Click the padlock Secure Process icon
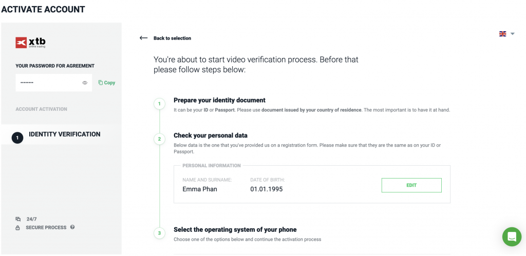The height and width of the screenshot is (256, 526). 18,228
